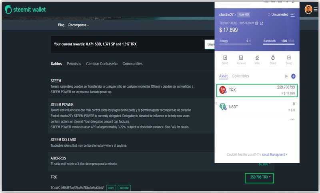Click the truncated address TCsWC1kBh3...for5uKUxiV

pyautogui.click(x=236, y=23)
